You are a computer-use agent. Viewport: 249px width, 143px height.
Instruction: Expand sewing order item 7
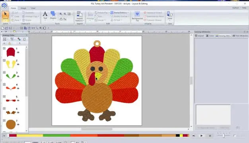(4, 121)
